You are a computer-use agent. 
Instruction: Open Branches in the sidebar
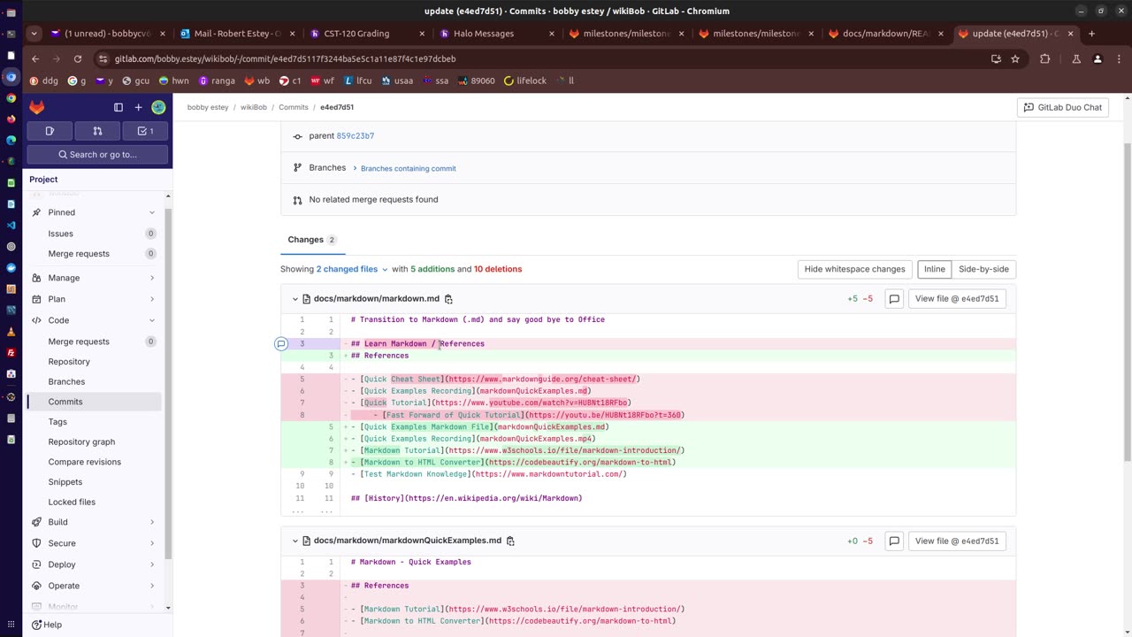click(93, 381)
